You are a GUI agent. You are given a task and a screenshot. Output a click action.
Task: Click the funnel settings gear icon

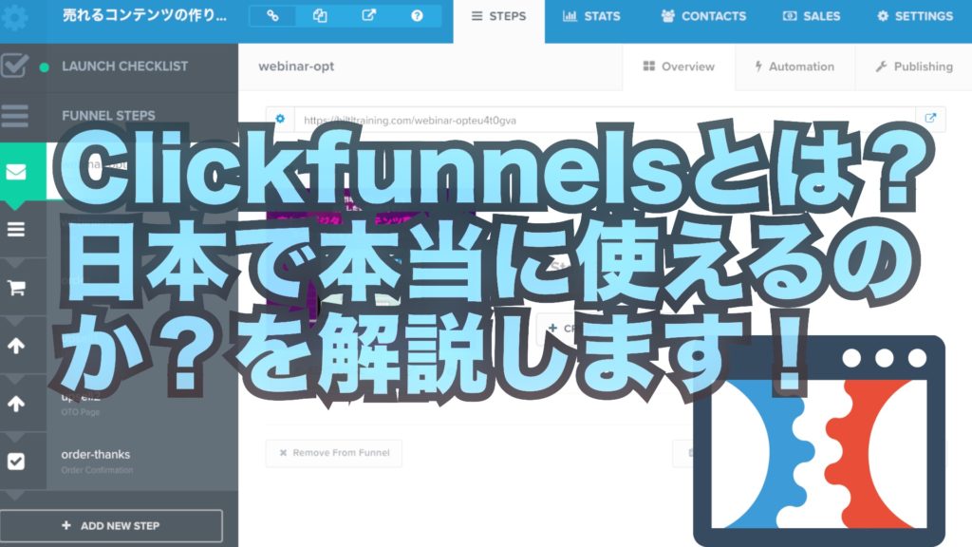(x=14, y=17)
